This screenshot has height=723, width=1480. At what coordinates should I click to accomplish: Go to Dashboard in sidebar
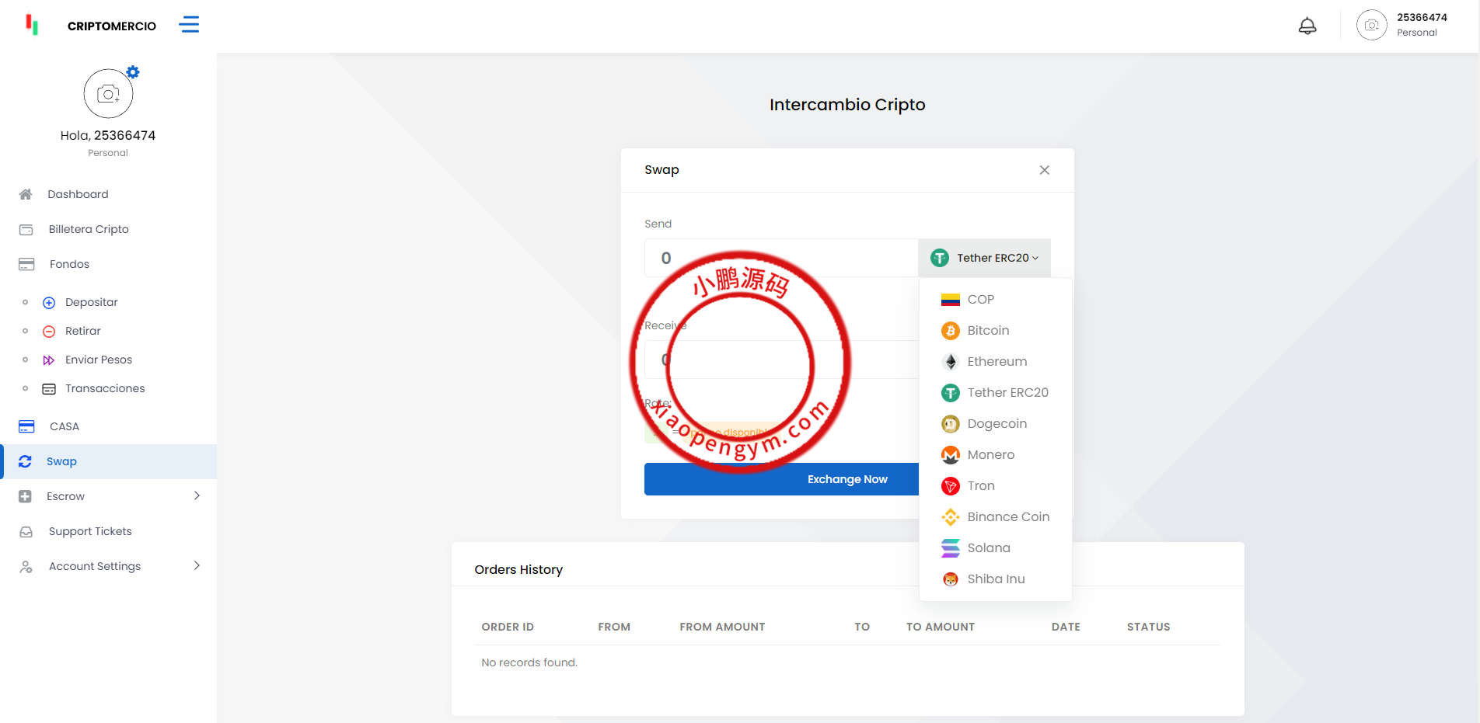(78, 194)
